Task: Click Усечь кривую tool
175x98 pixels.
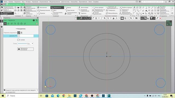Action: [x=98, y=8]
